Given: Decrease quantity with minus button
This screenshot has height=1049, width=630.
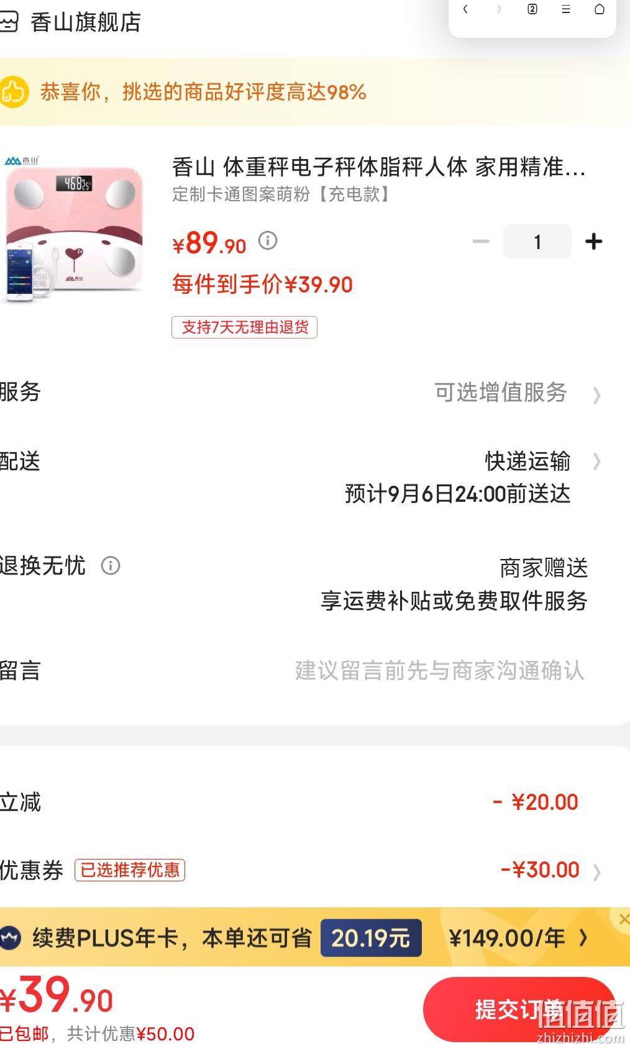Looking at the screenshot, I should pos(481,242).
